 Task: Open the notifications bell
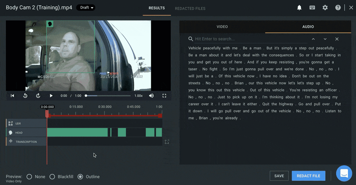click(299, 8)
